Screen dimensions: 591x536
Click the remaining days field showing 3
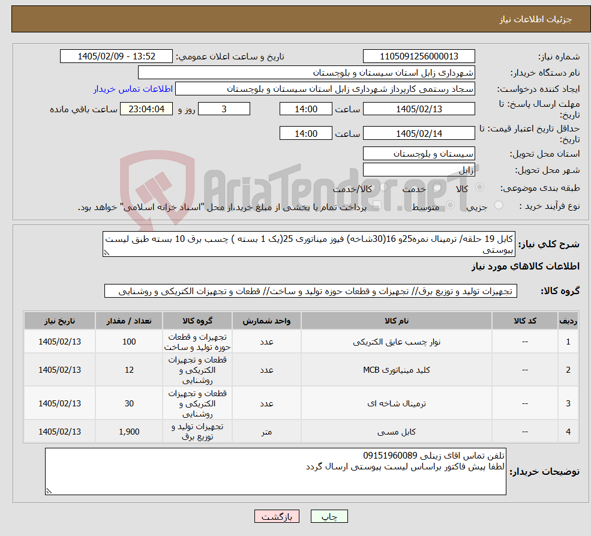pos(224,109)
